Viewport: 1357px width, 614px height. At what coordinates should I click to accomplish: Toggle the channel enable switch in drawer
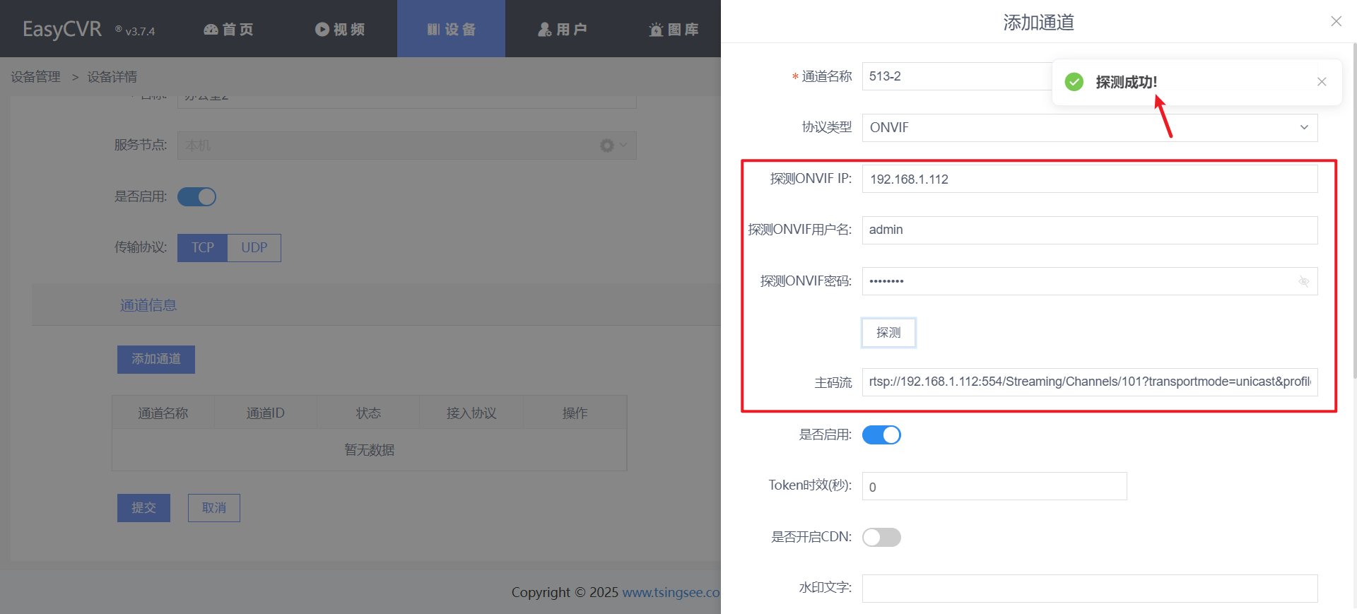pyautogui.click(x=881, y=435)
